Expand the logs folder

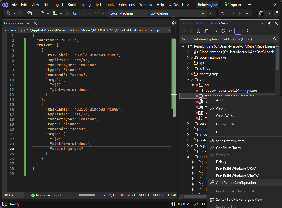click(188, 146)
